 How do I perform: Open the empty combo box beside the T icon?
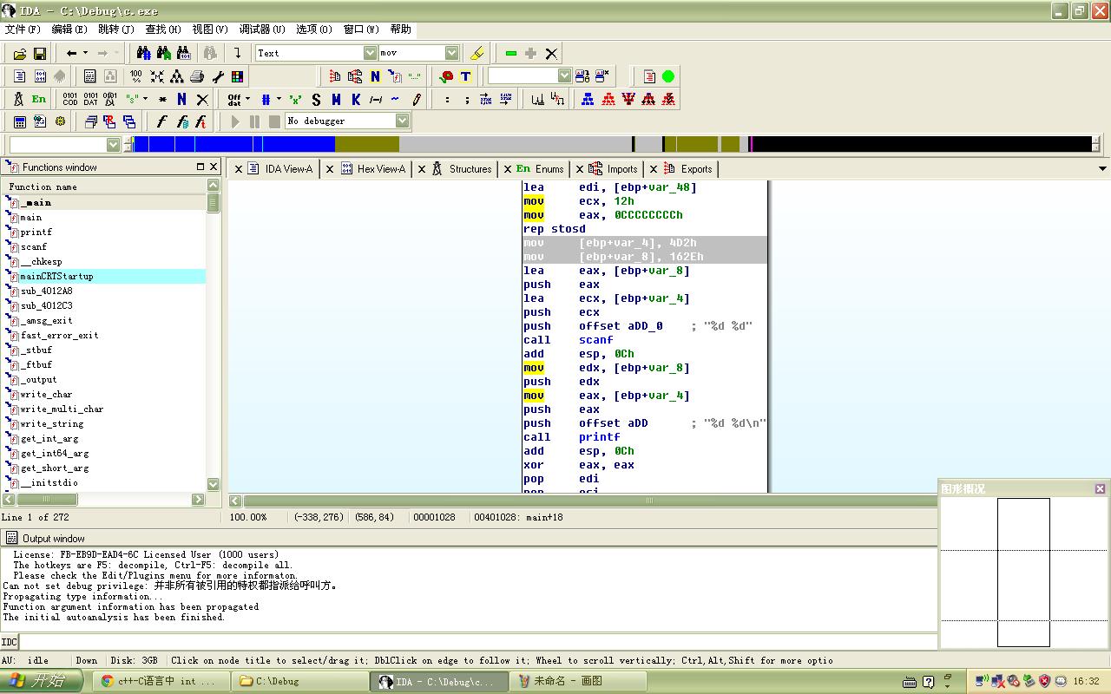(x=564, y=76)
